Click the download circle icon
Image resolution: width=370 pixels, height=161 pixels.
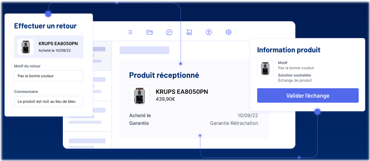[209, 32]
